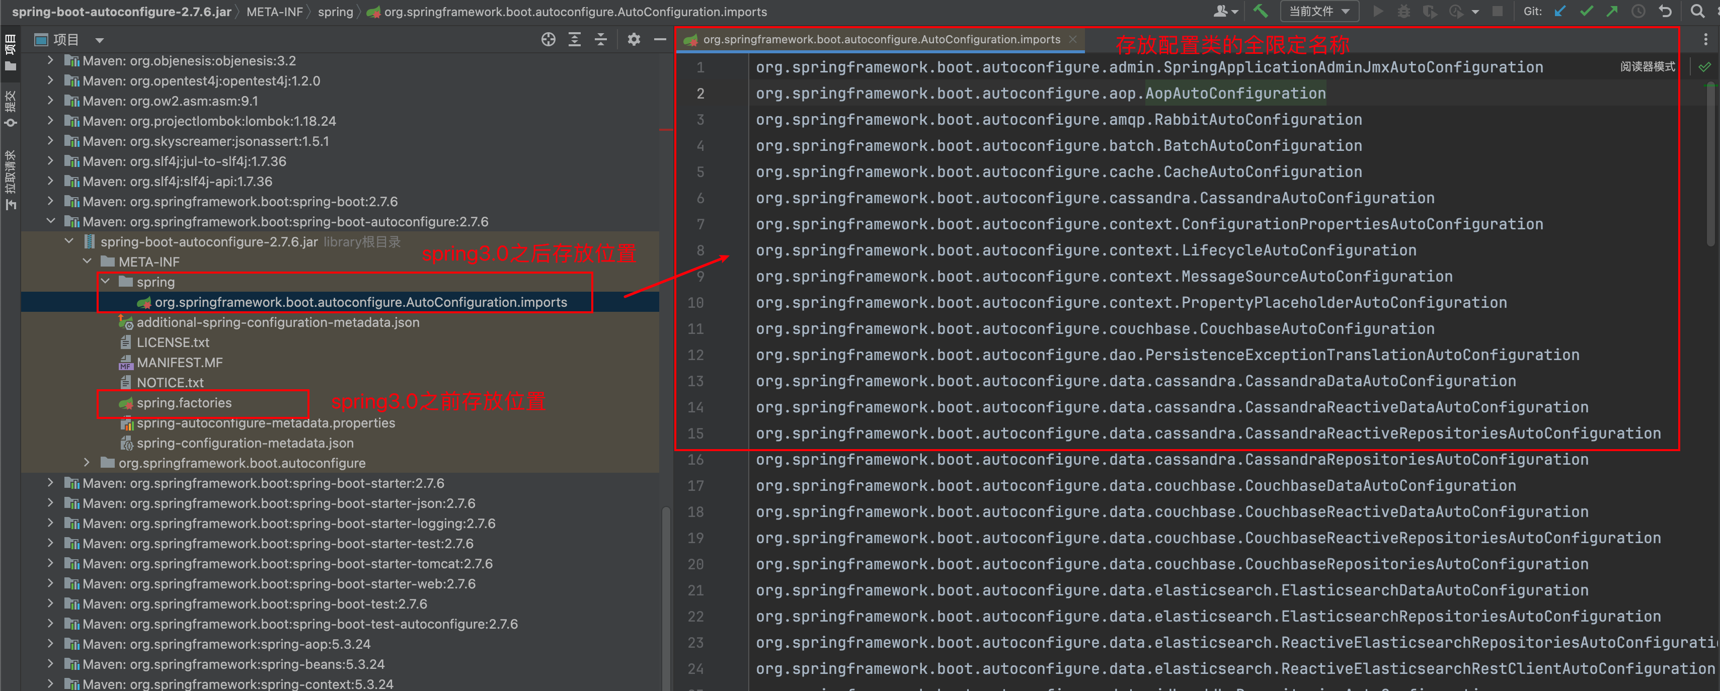Click the Debug bug icon
The height and width of the screenshot is (691, 1720).
click(x=1403, y=12)
